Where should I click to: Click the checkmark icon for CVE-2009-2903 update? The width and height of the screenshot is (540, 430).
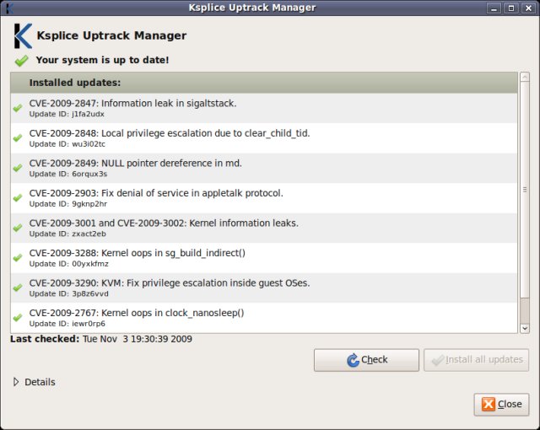(18, 197)
